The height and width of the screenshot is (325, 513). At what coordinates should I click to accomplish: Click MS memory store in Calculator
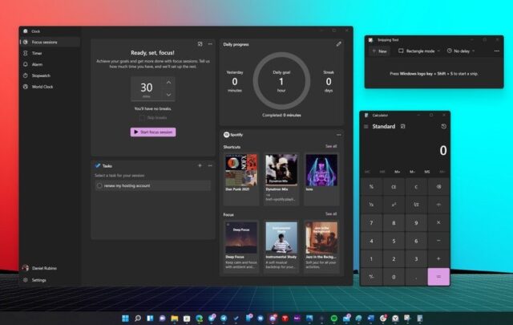click(427, 172)
